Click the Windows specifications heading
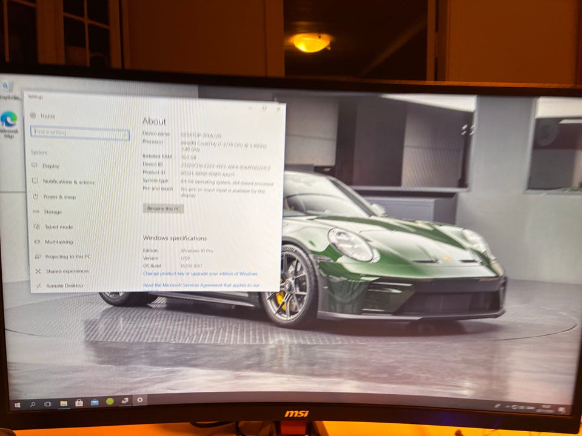The image size is (582, 436). [175, 238]
